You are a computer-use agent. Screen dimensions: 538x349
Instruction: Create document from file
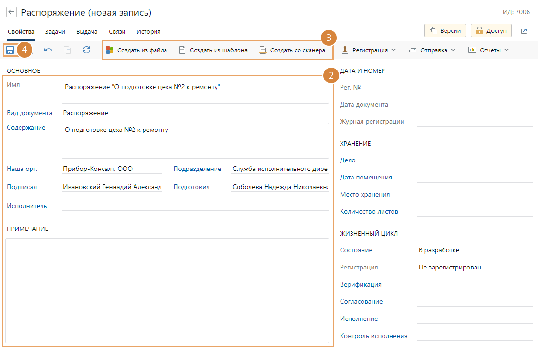click(x=136, y=50)
